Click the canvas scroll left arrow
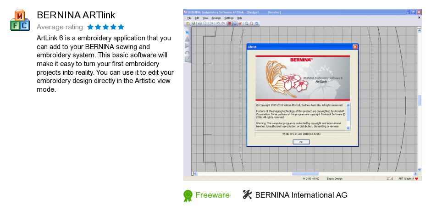431x216 pixels. tap(195, 174)
